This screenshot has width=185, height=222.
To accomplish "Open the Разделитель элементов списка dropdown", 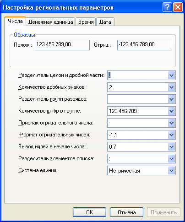I will [x=171, y=158].
